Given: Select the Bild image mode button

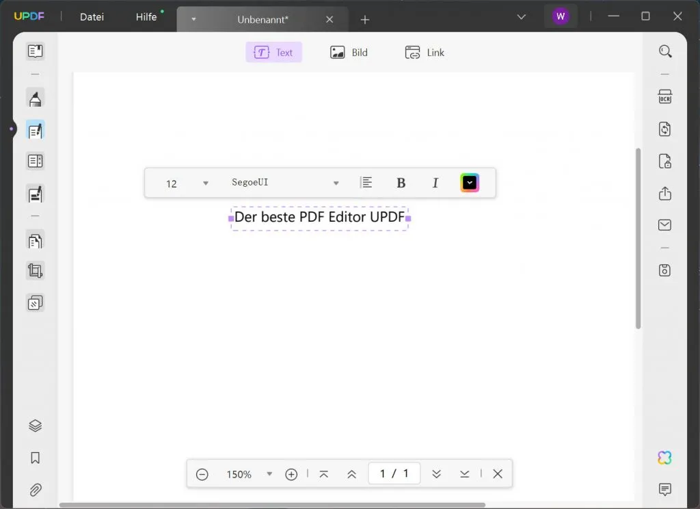Looking at the screenshot, I should point(349,52).
